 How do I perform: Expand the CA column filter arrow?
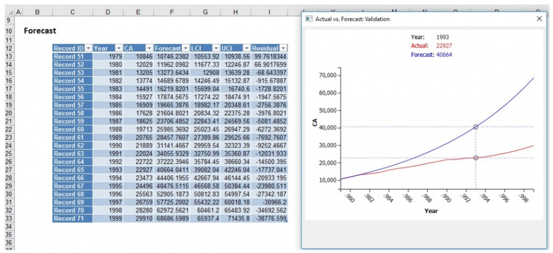(149, 48)
